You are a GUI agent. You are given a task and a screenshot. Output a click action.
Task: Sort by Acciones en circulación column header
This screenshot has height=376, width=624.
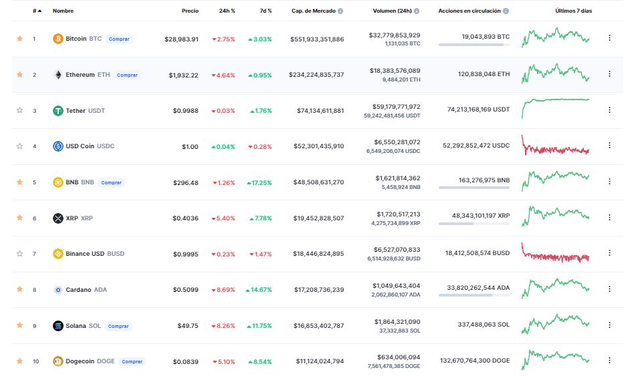[470, 11]
